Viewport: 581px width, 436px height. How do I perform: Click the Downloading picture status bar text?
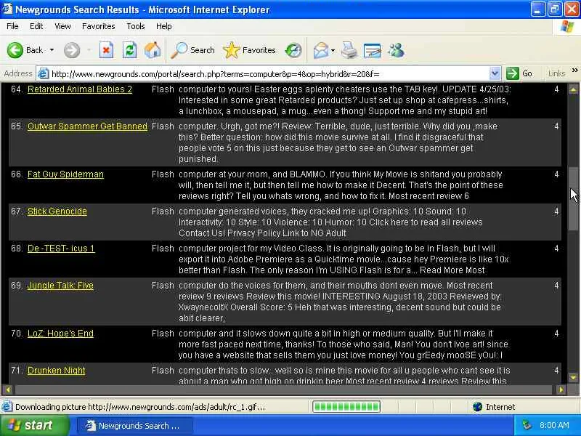point(140,407)
